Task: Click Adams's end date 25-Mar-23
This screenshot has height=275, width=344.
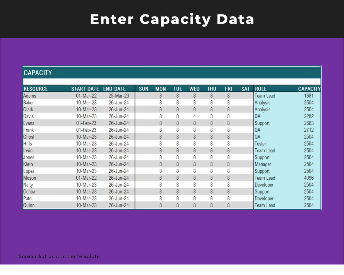Action: [x=119, y=96]
